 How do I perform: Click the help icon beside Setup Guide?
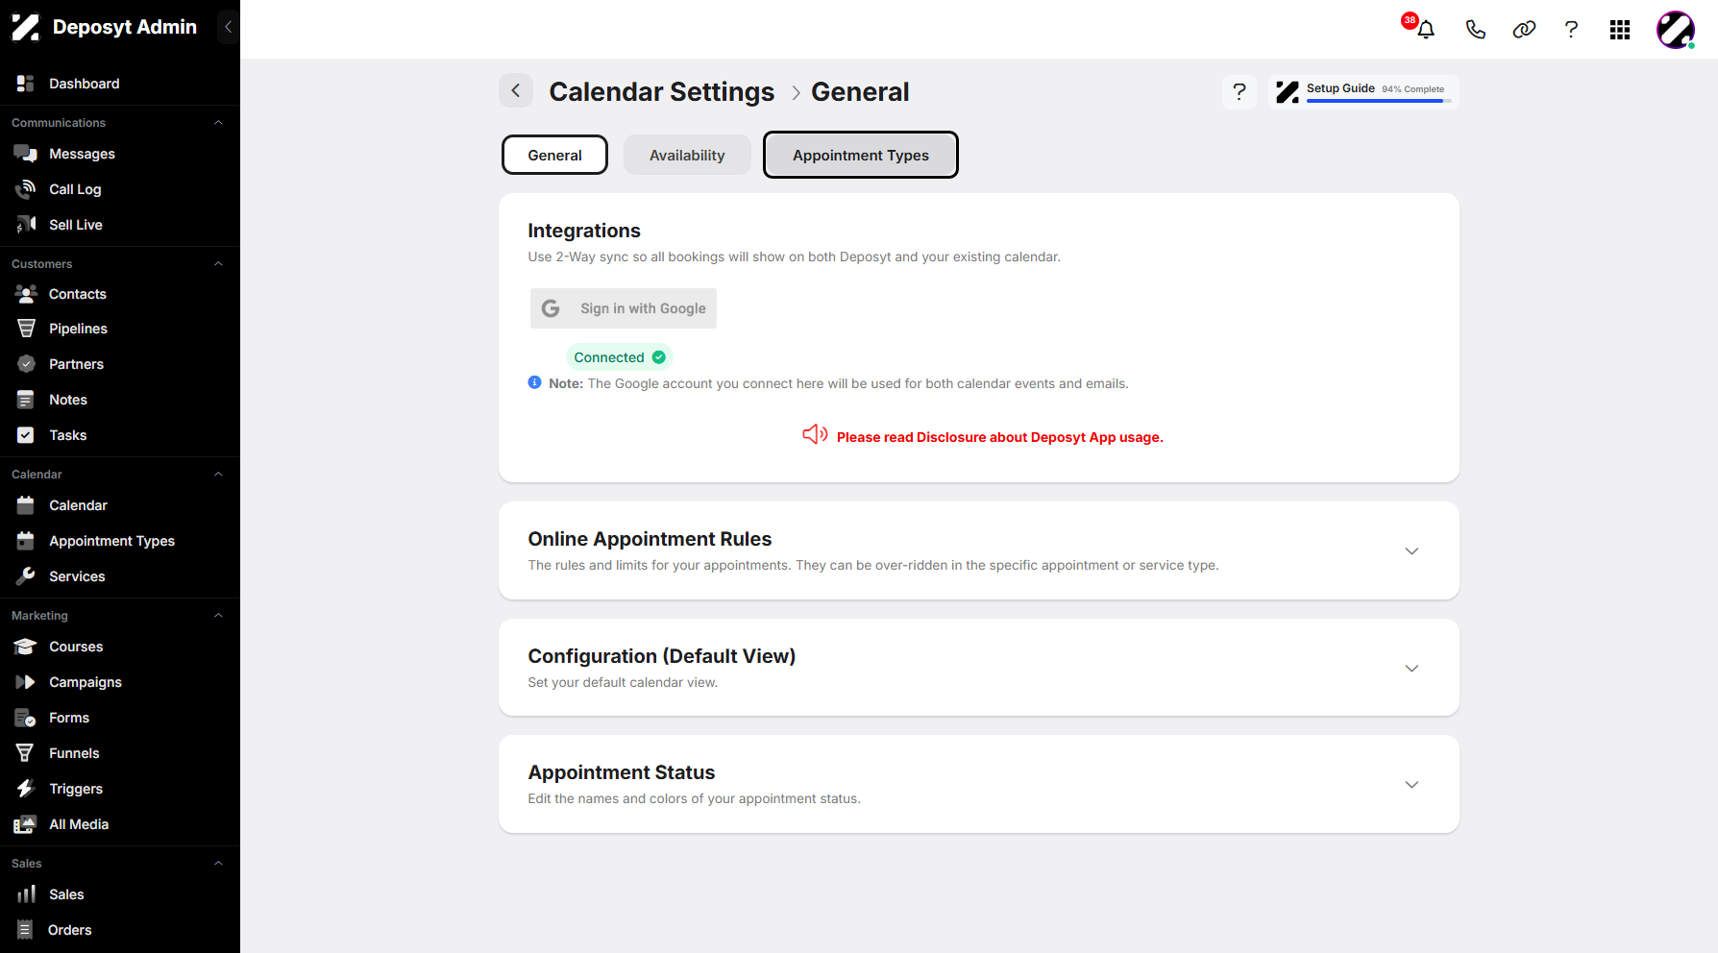(1239, 91)
